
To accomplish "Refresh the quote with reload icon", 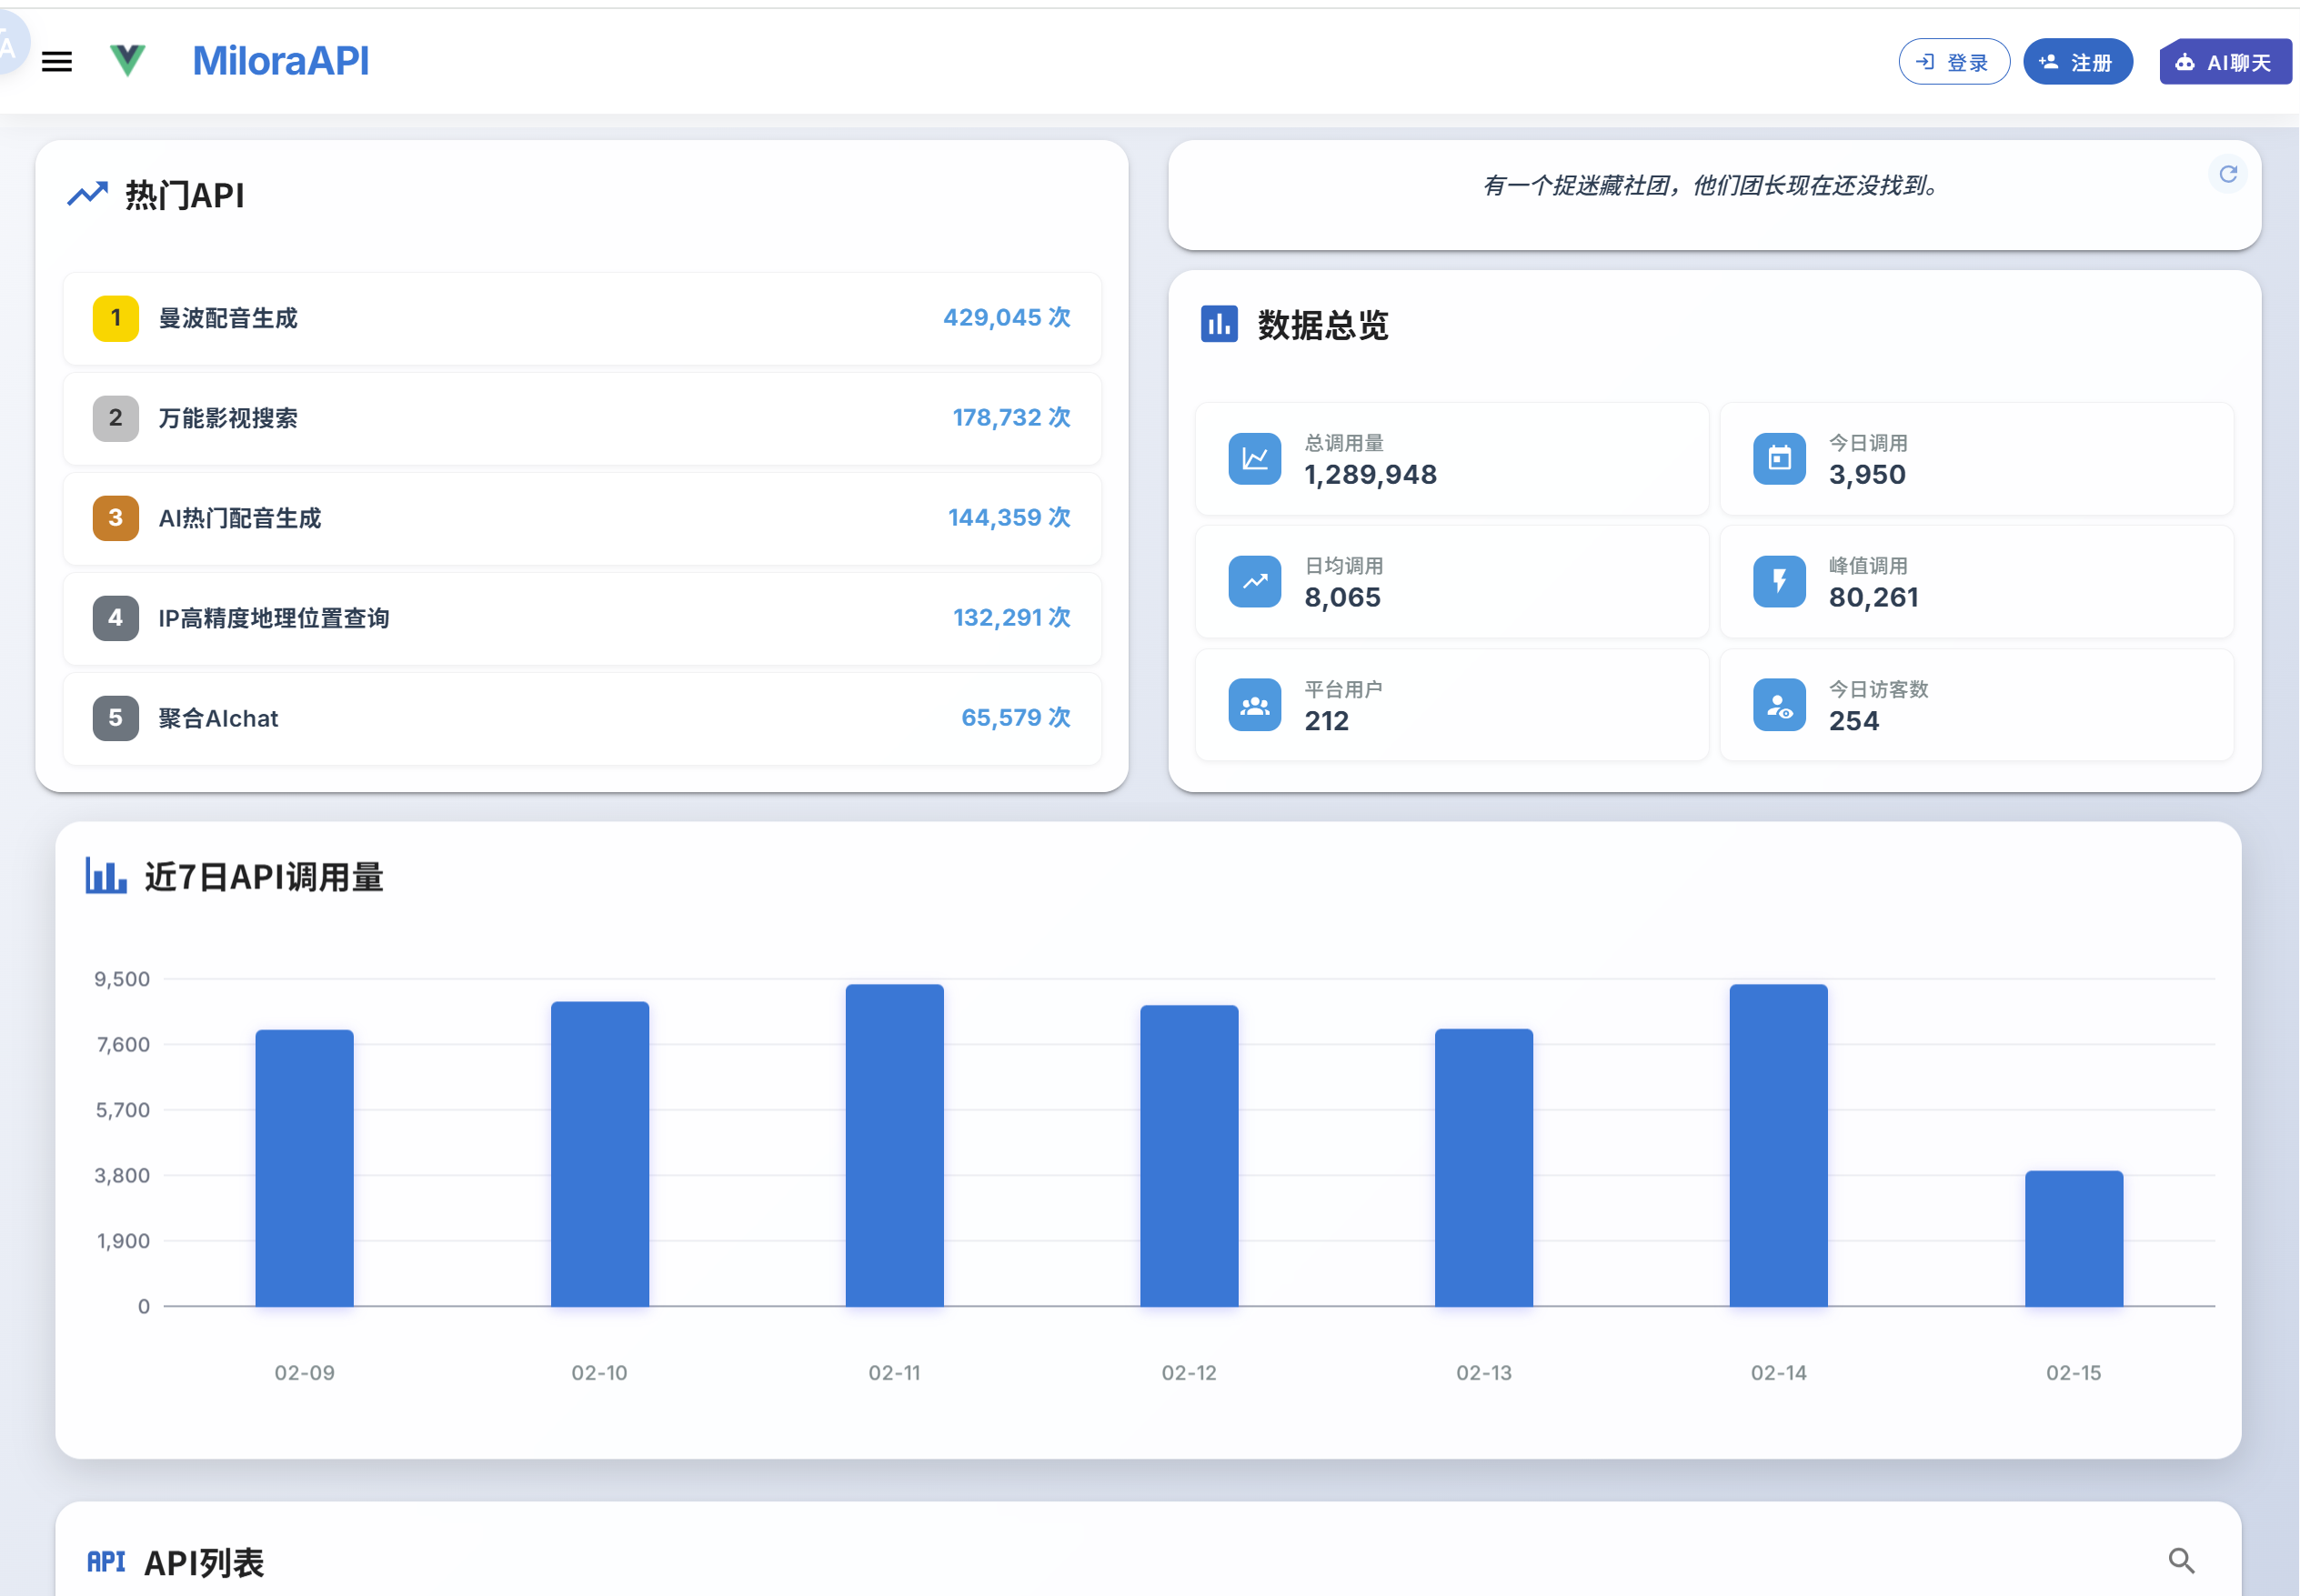I will pos(2227,174).
